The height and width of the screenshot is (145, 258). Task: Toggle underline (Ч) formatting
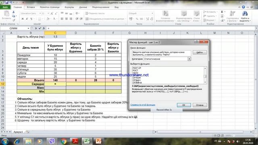[31, 19]
